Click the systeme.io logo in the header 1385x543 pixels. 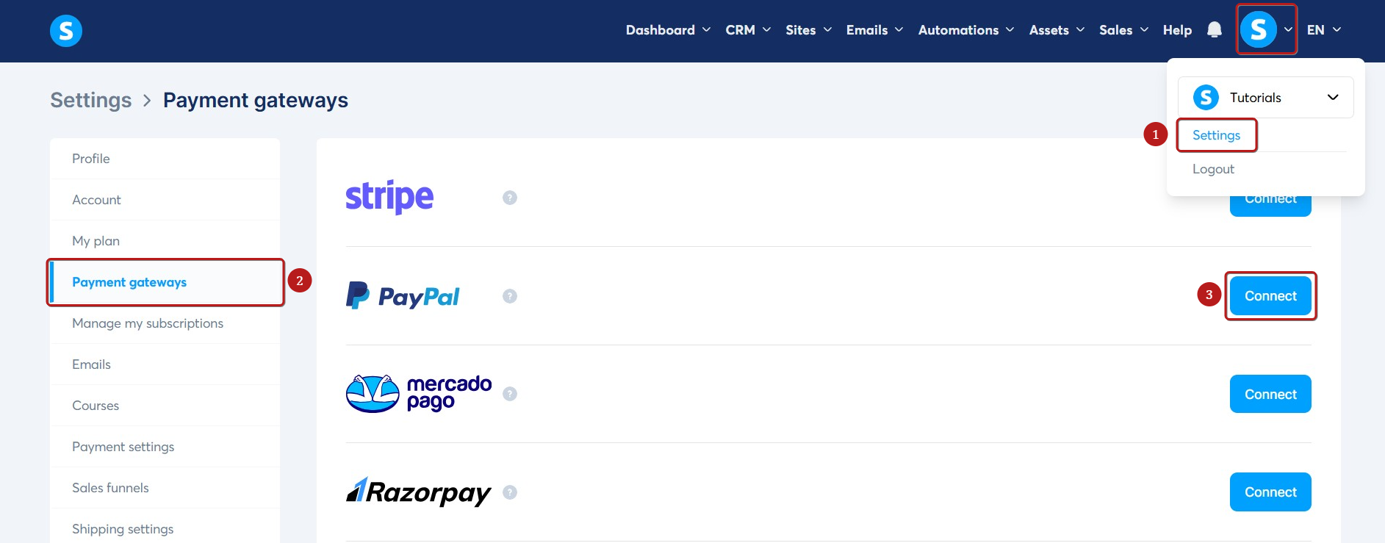[66, 31]
